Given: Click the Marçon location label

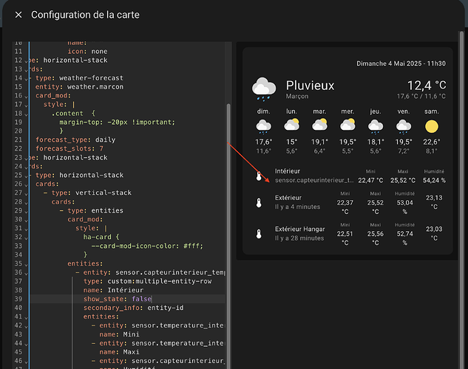Looking at the screenshot, I should pyautogui.click(x=297, y=96).
